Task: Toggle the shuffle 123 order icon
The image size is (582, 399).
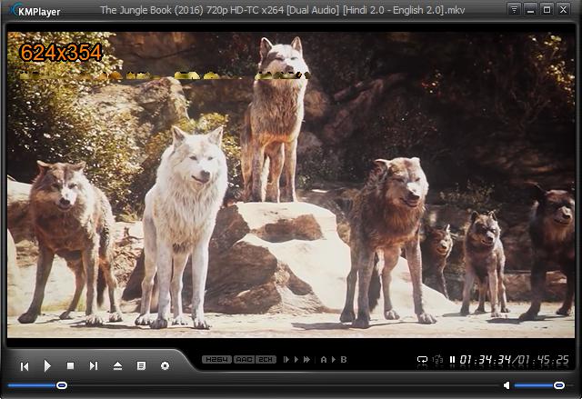Action: click(x=438, y=360)
